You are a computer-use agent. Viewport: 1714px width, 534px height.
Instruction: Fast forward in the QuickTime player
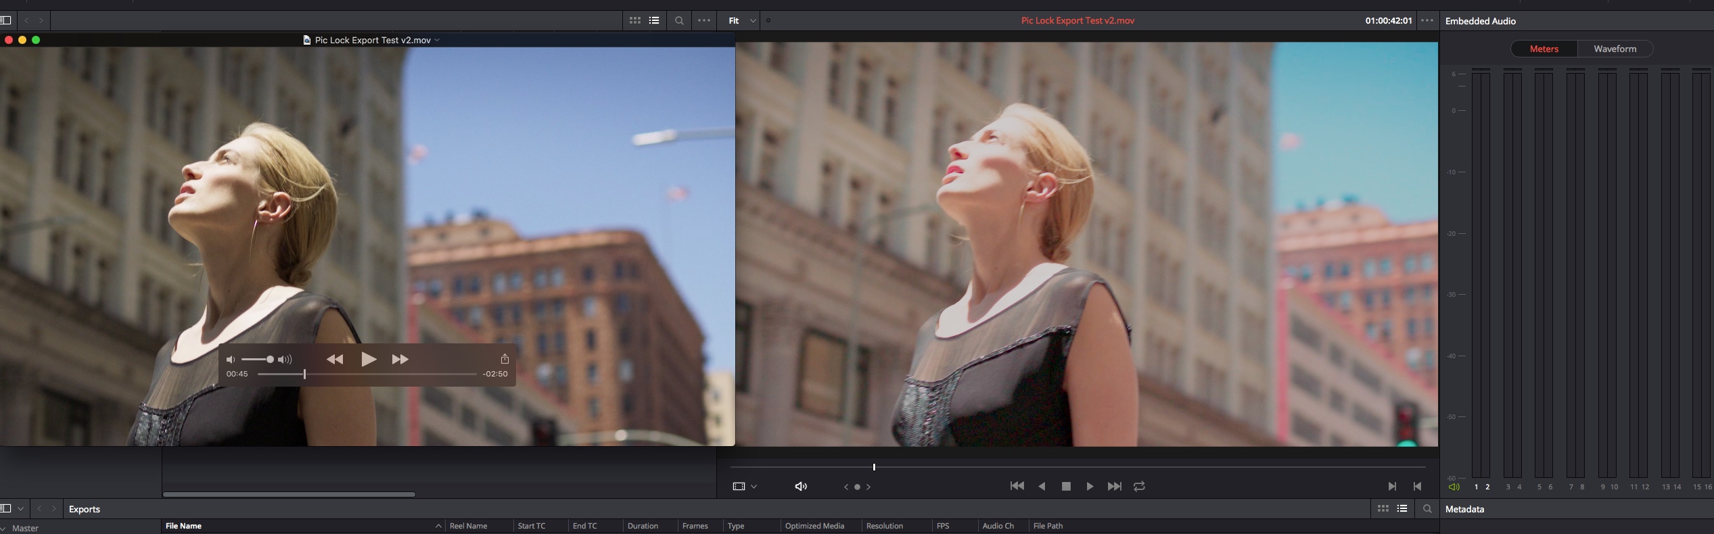pos(400,359)
